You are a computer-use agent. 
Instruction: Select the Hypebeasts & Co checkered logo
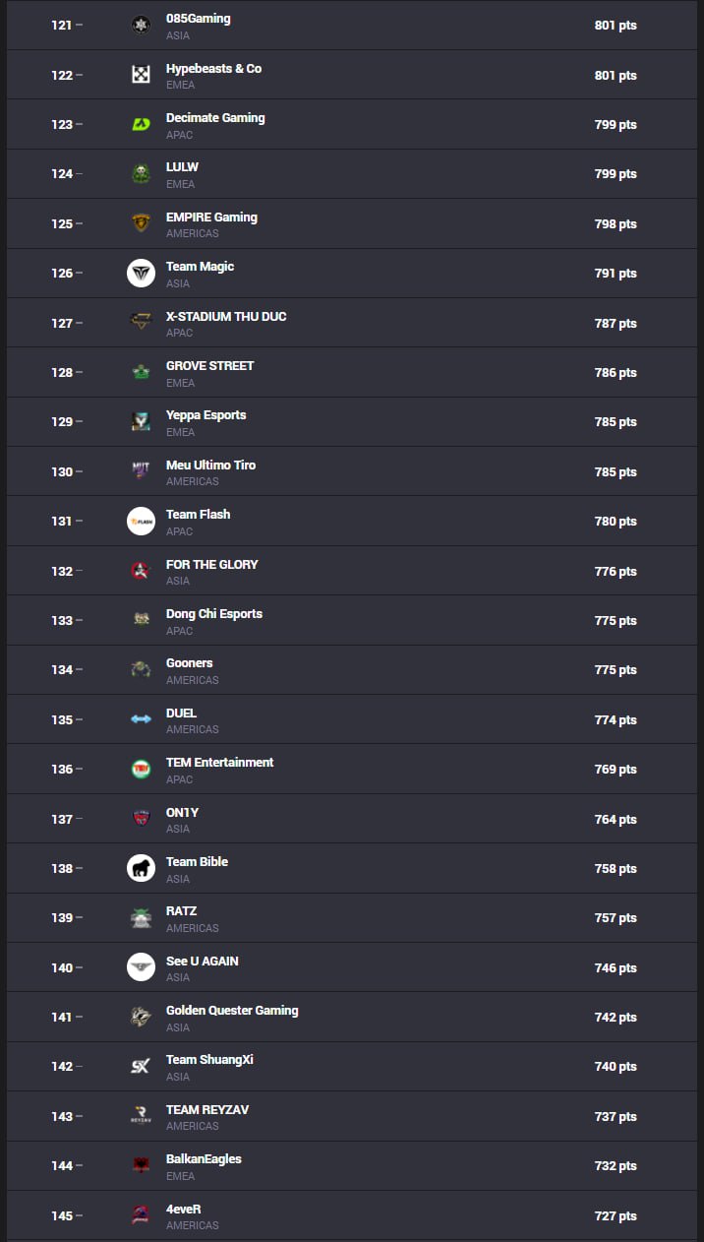pyautogui.click(x=141, y=75)
